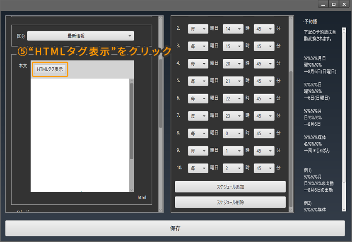The width and height of the screenshot is (352, 242).
Task: Open the weekday dropdown in schedule row 4
Action: pos(198,64)
